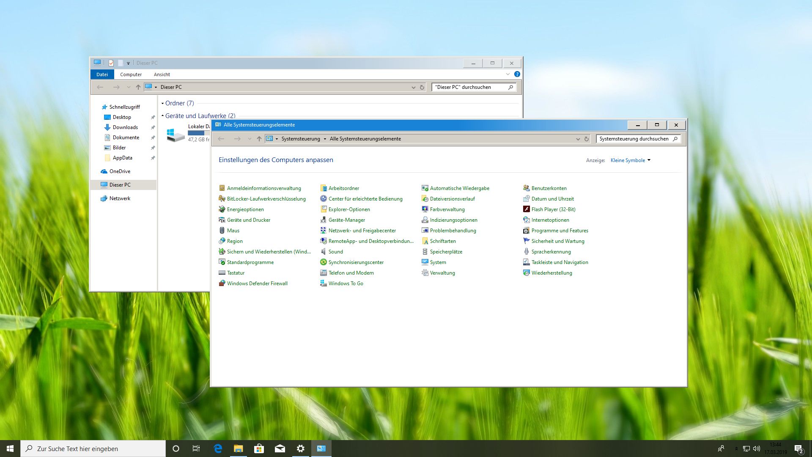Open Task View from taskbar
This screenshot has width=812, height=457.
(x=196, y=449)
